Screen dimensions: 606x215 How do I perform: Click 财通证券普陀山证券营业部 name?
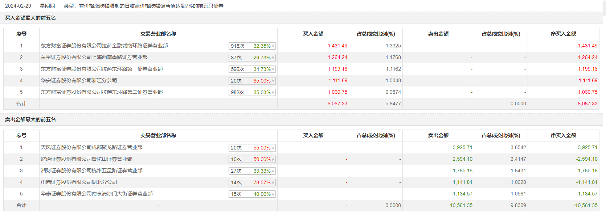click(x=86, y=159)
